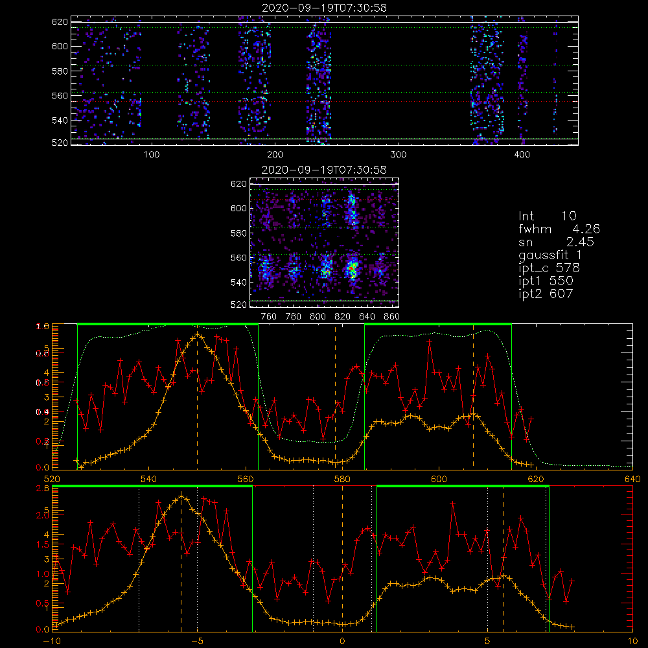Click the wide top heatmap image
Image resolution: width=648 pixels, height=648 pixels.
coord(325,80)
